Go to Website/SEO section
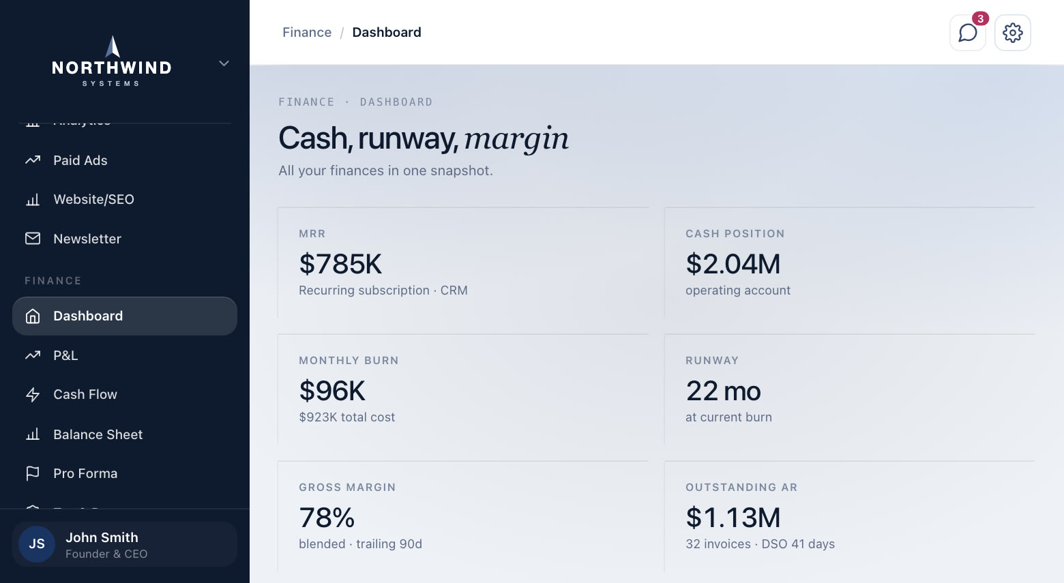The width and height of the screenshot is (1064, 583). (x=125, y=200)
